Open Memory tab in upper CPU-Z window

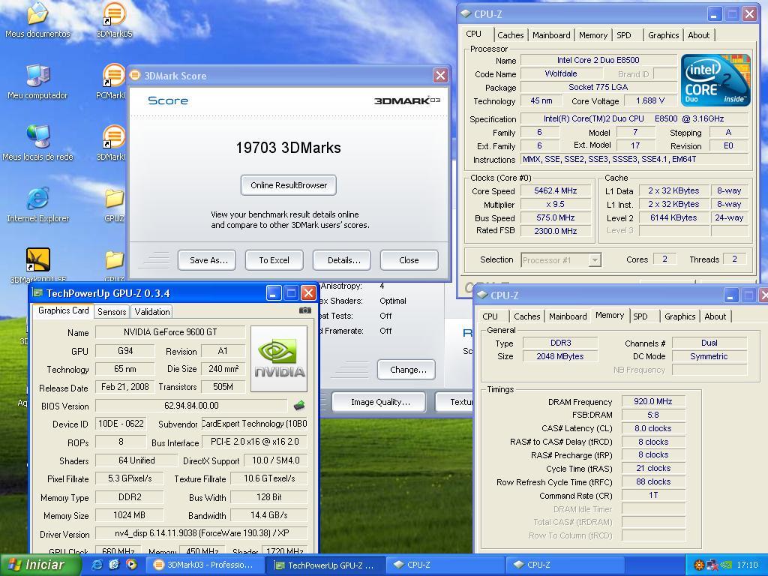click(x=593, y=34)
